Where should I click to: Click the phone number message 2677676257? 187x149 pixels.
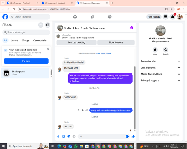(x=70, y=98)
